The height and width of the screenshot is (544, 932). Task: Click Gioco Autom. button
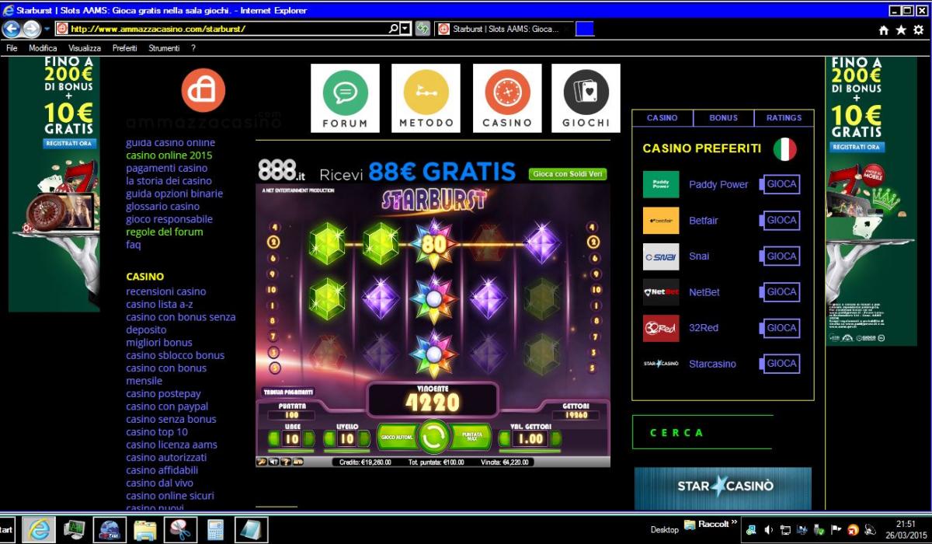click(397, 438)
